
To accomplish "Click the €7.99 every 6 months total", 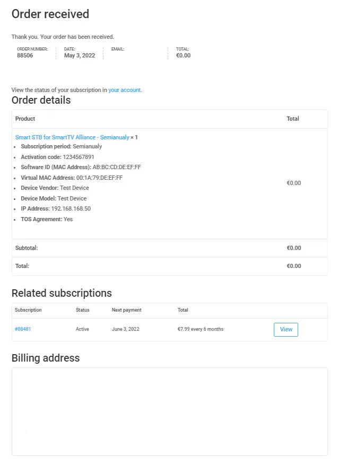I will [x=201, y=329].
